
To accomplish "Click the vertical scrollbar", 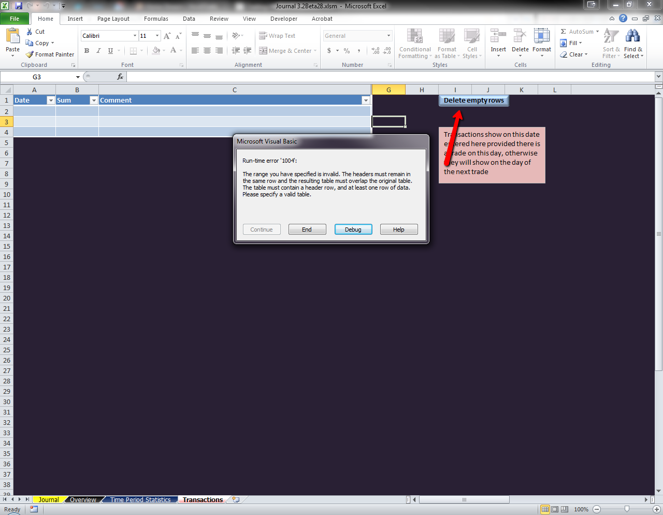I will point(659,233).
